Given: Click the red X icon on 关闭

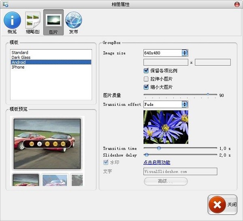Looking at the screenshot, I should click(217, 205).
